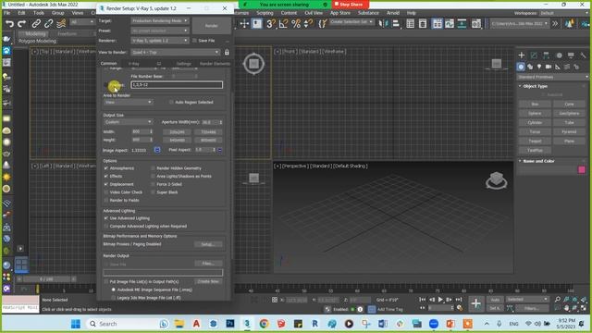Enable Video Color Check option
592x333 pixels.
pyautogui.click(x=106, y=192)
